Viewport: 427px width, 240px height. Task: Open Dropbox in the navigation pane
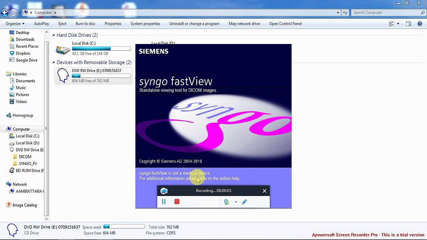point(23,53)
